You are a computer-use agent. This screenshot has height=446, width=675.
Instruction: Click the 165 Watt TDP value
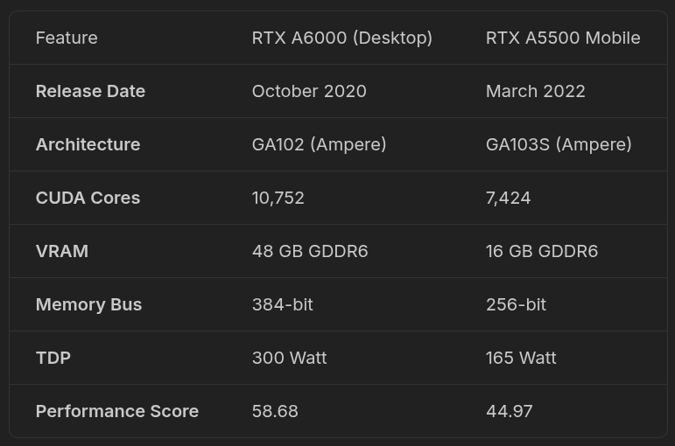521,358
